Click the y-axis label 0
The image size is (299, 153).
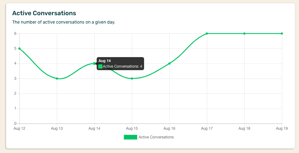(15, 124)
